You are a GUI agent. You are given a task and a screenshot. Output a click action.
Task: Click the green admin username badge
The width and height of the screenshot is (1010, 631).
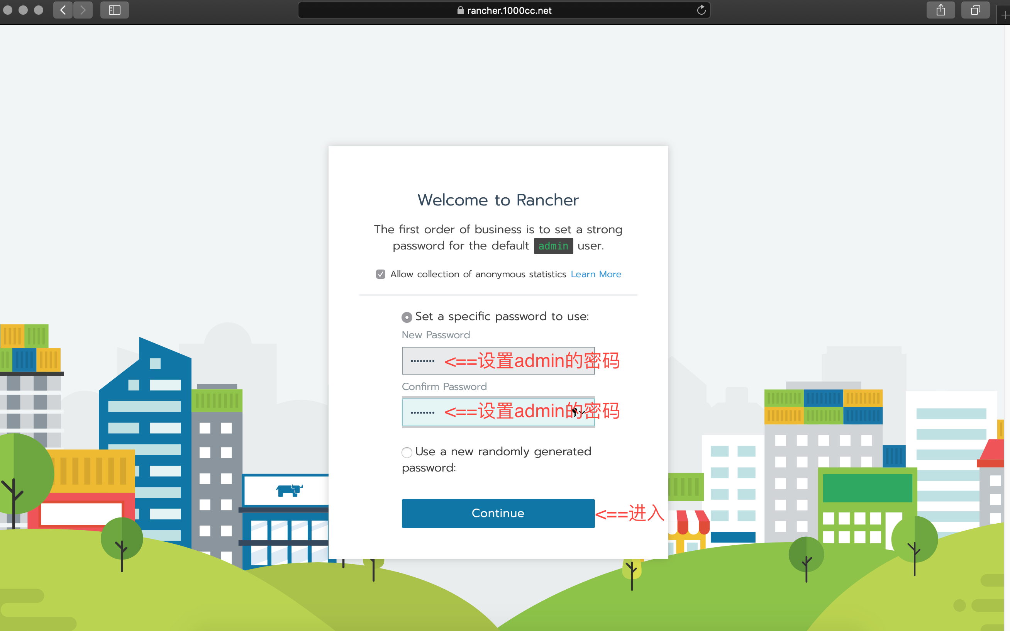click(x=553, y=246)
